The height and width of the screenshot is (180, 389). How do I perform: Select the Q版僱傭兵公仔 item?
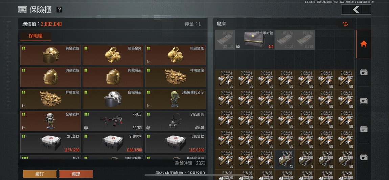pyautogui.click(x=176, y=99)
